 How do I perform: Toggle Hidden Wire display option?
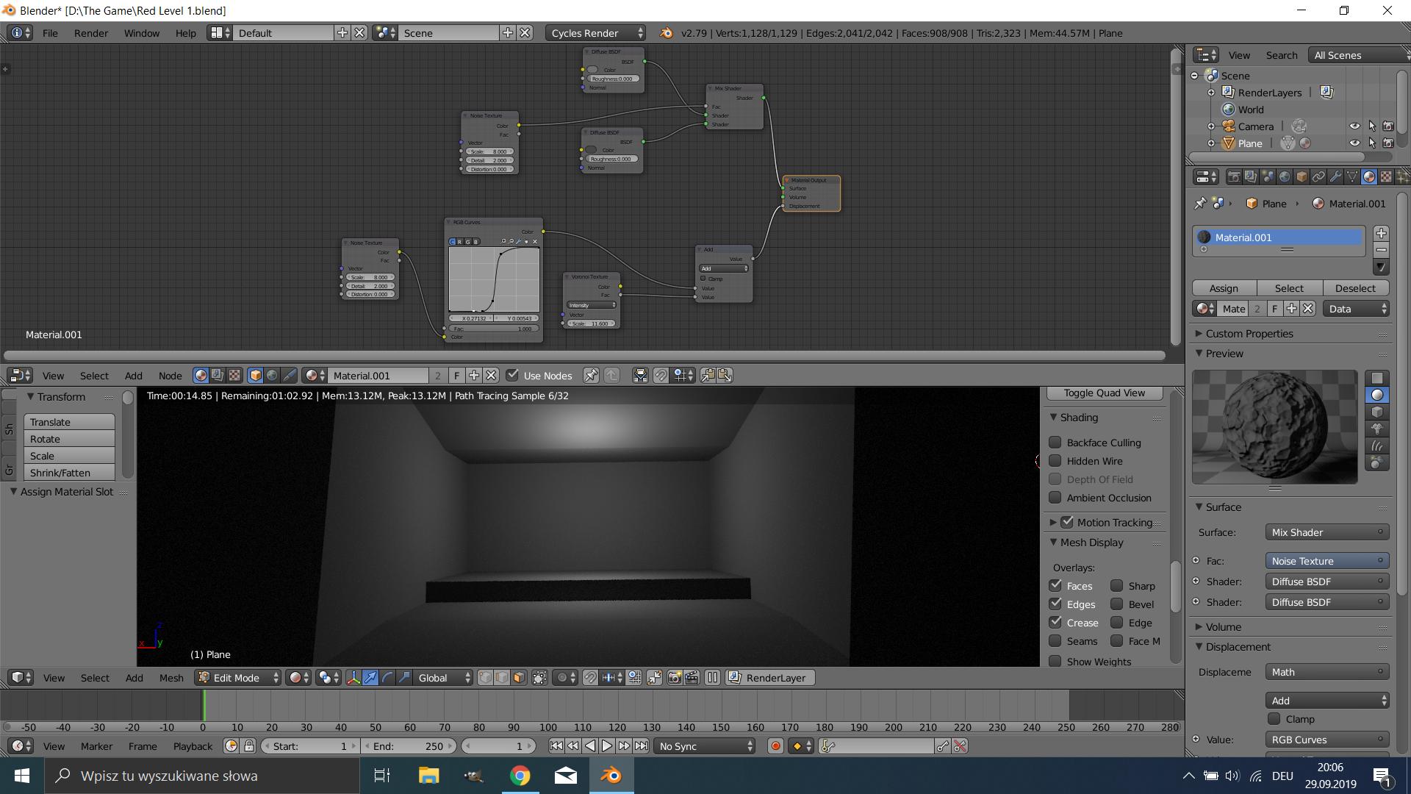pos(1055,460)
